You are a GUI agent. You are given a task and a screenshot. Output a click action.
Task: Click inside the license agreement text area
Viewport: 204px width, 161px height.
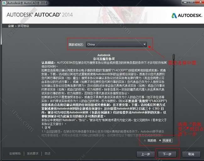104,95
